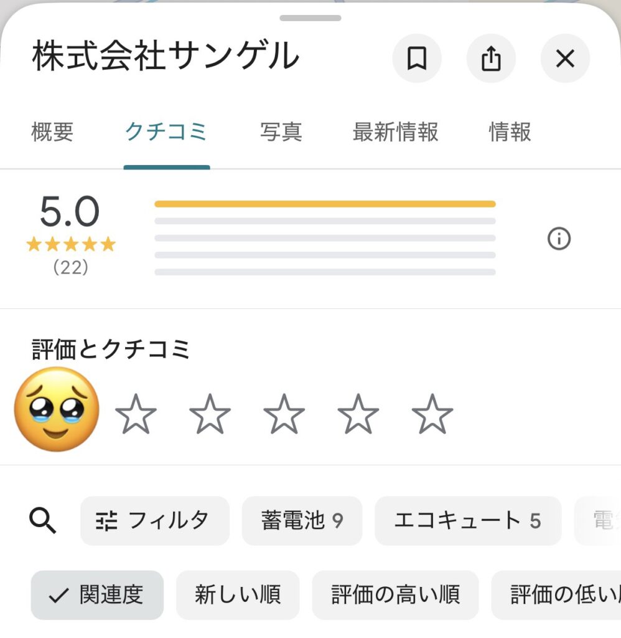Switch to the 概要 tab

click(52, 132)
